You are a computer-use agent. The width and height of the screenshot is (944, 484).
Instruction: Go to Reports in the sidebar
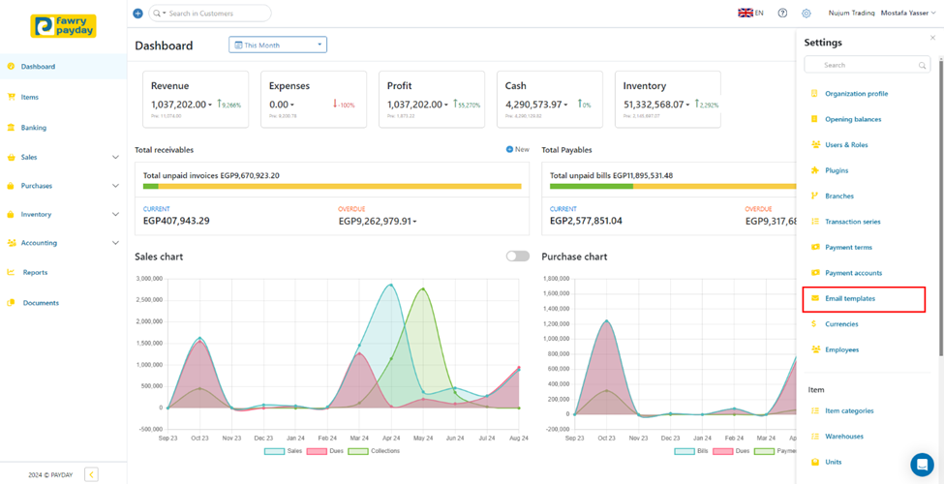coord(35,273)
